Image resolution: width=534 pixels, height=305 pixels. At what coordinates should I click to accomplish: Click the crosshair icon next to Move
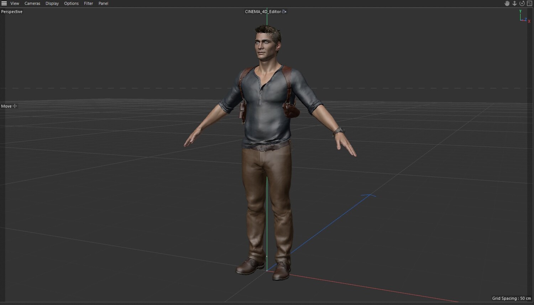pos(15,106)
